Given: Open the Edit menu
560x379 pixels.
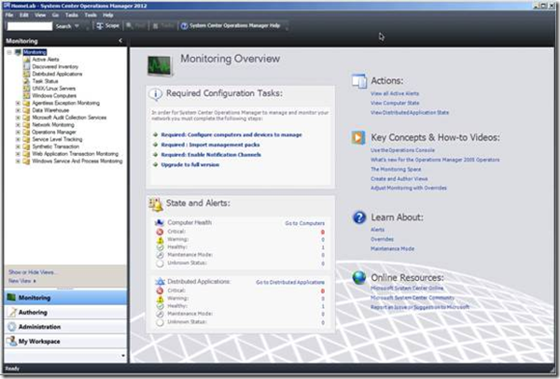Looking at the screenshot, I should point(24,15).
